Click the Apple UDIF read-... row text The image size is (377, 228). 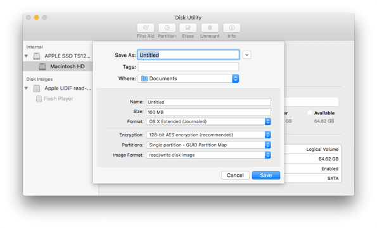68,88
